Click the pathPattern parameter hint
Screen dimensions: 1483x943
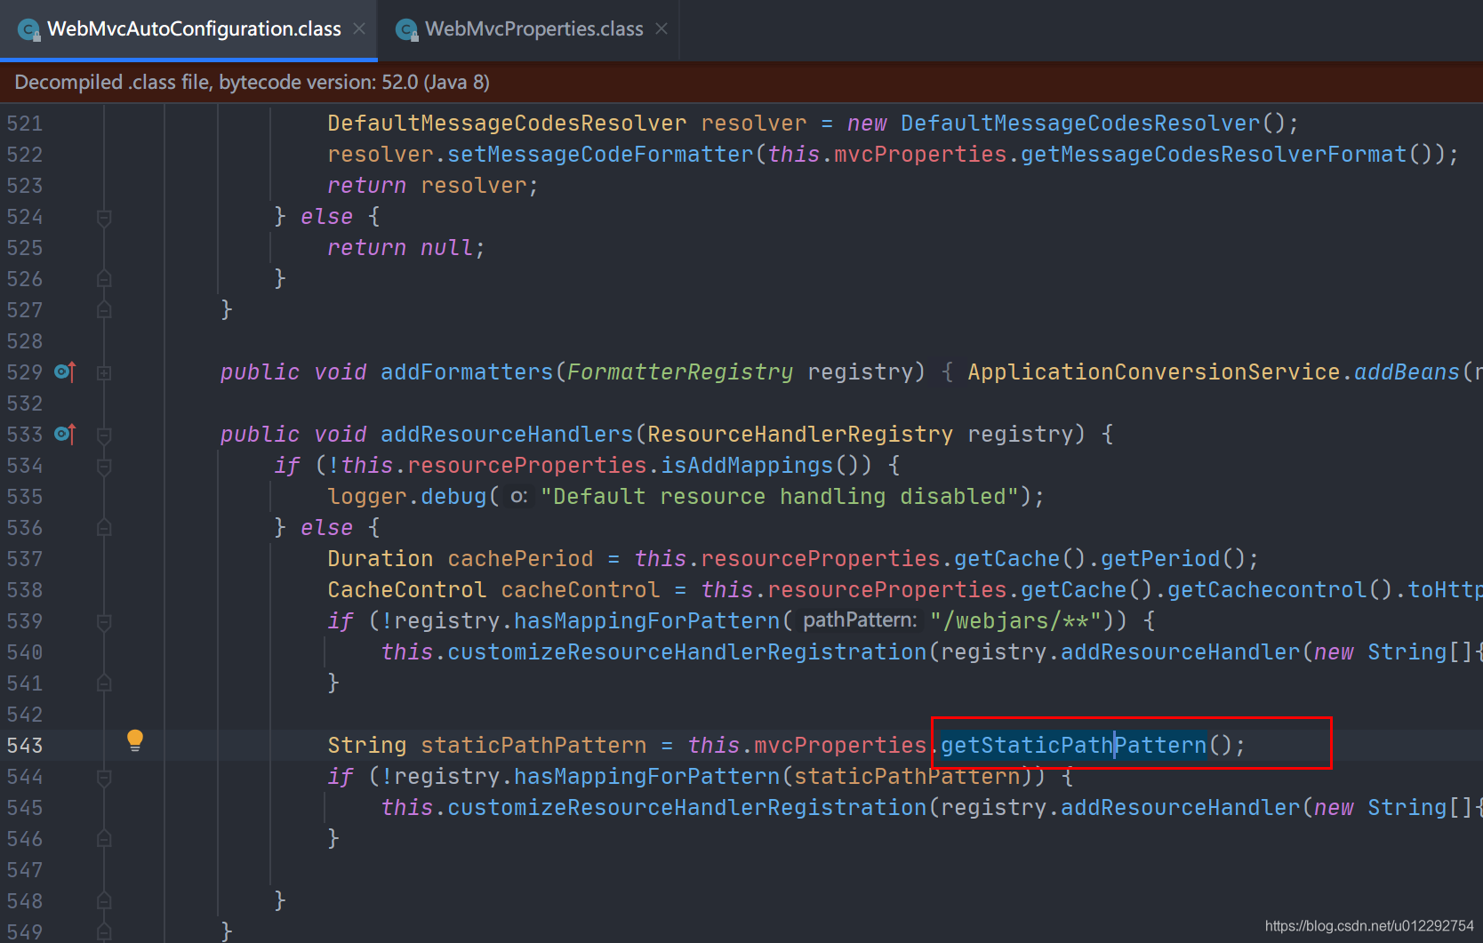tap(860, 620)
